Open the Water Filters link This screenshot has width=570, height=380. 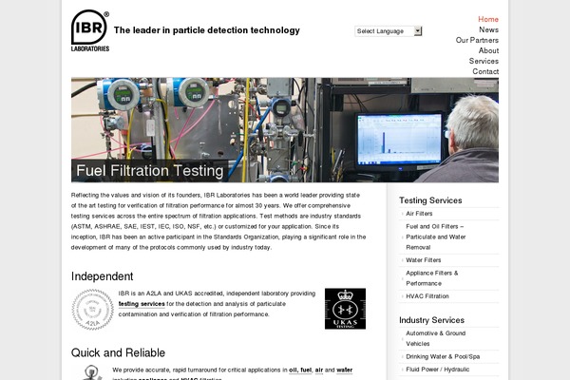[x=423, y=260]
